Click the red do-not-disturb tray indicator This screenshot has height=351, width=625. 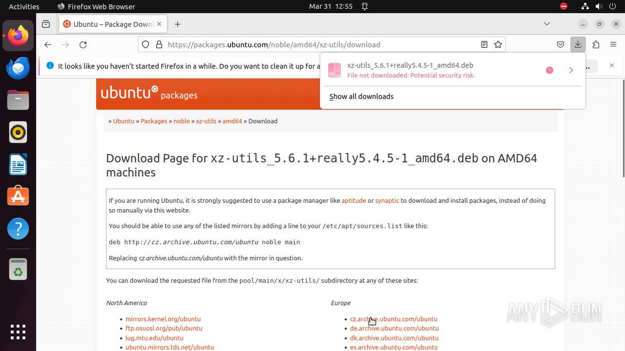click(x=564, y=6)
